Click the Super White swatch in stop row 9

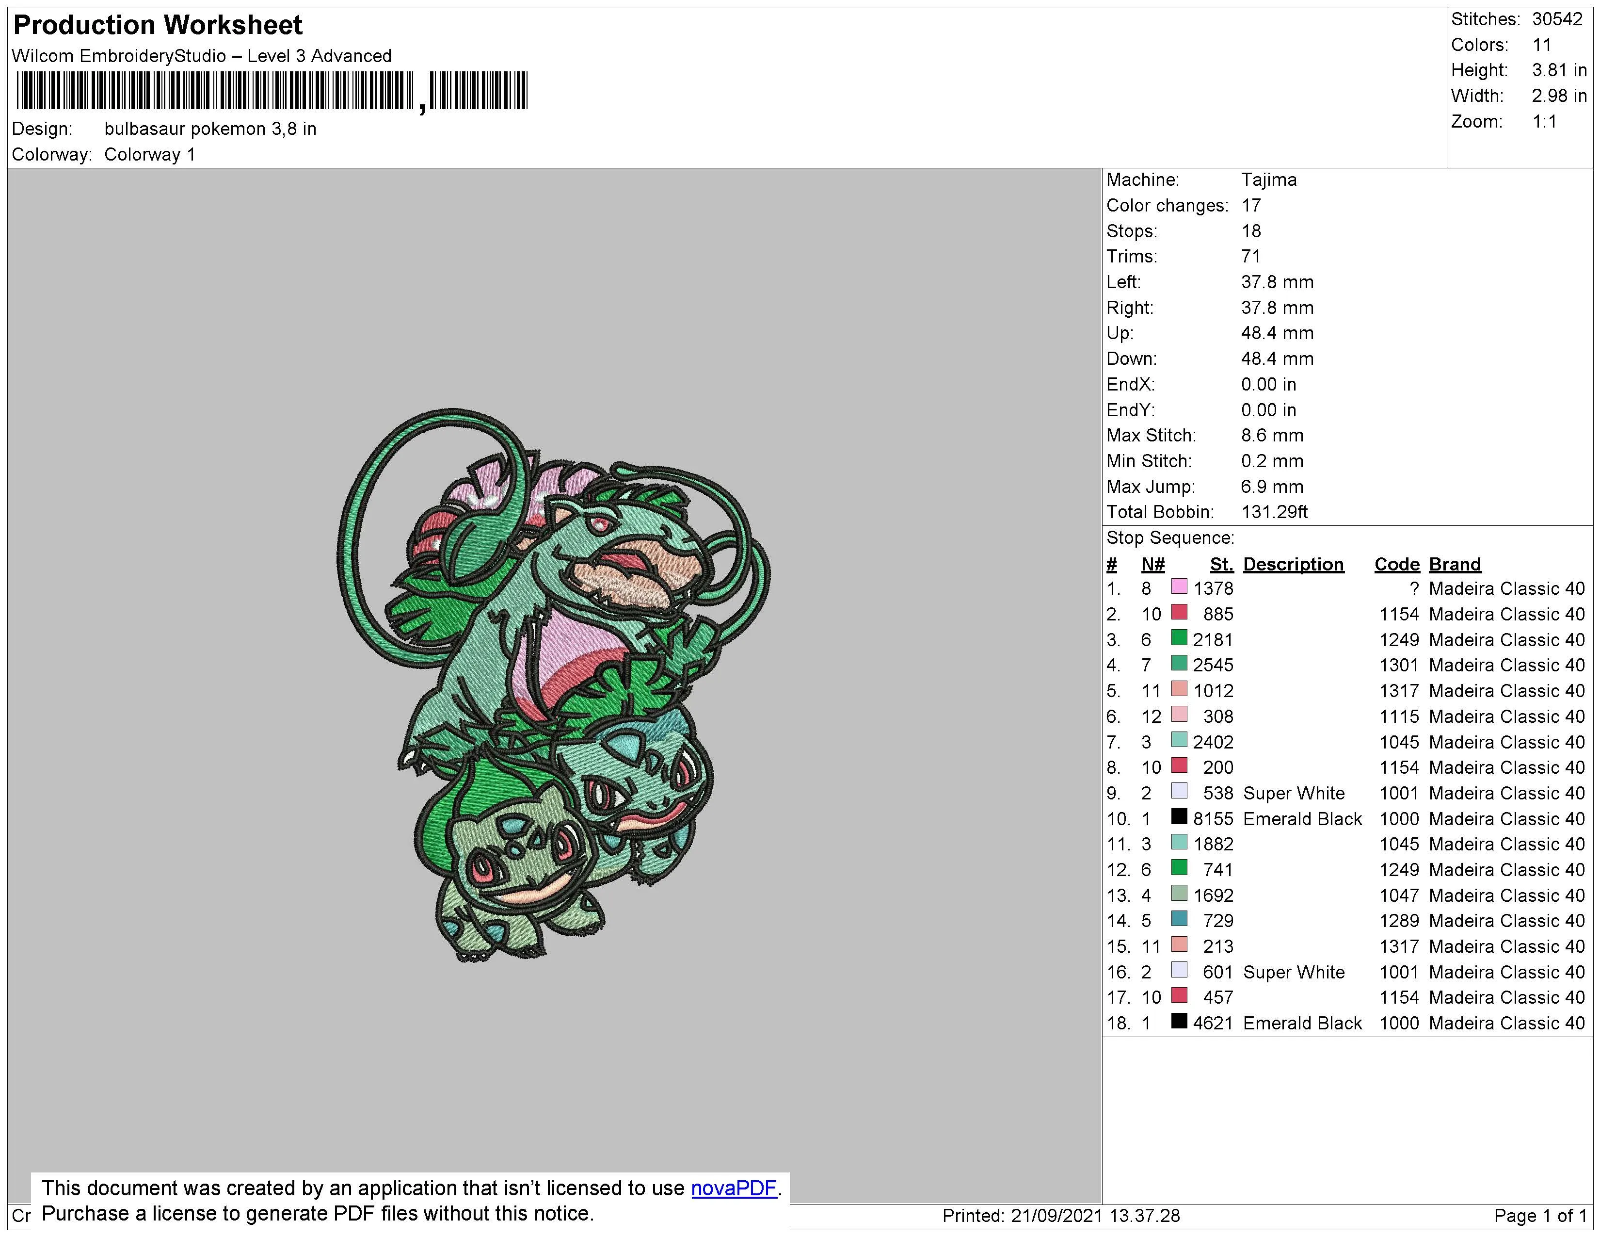pos(1179,792)
